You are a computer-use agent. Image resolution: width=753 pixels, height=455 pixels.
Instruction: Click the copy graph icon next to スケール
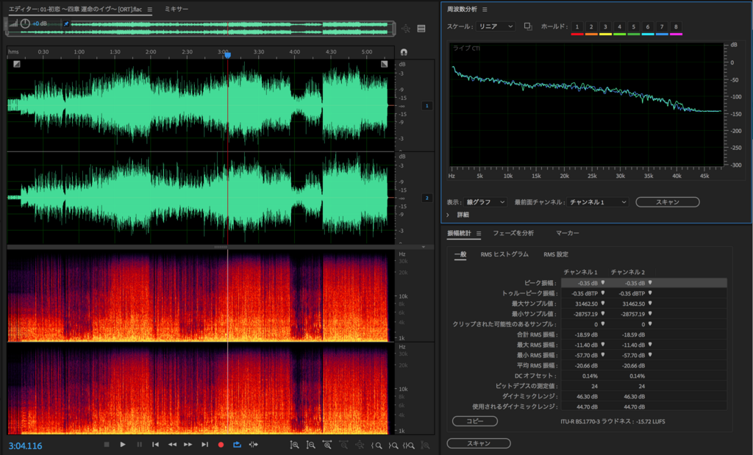click(x=528, y=26)
